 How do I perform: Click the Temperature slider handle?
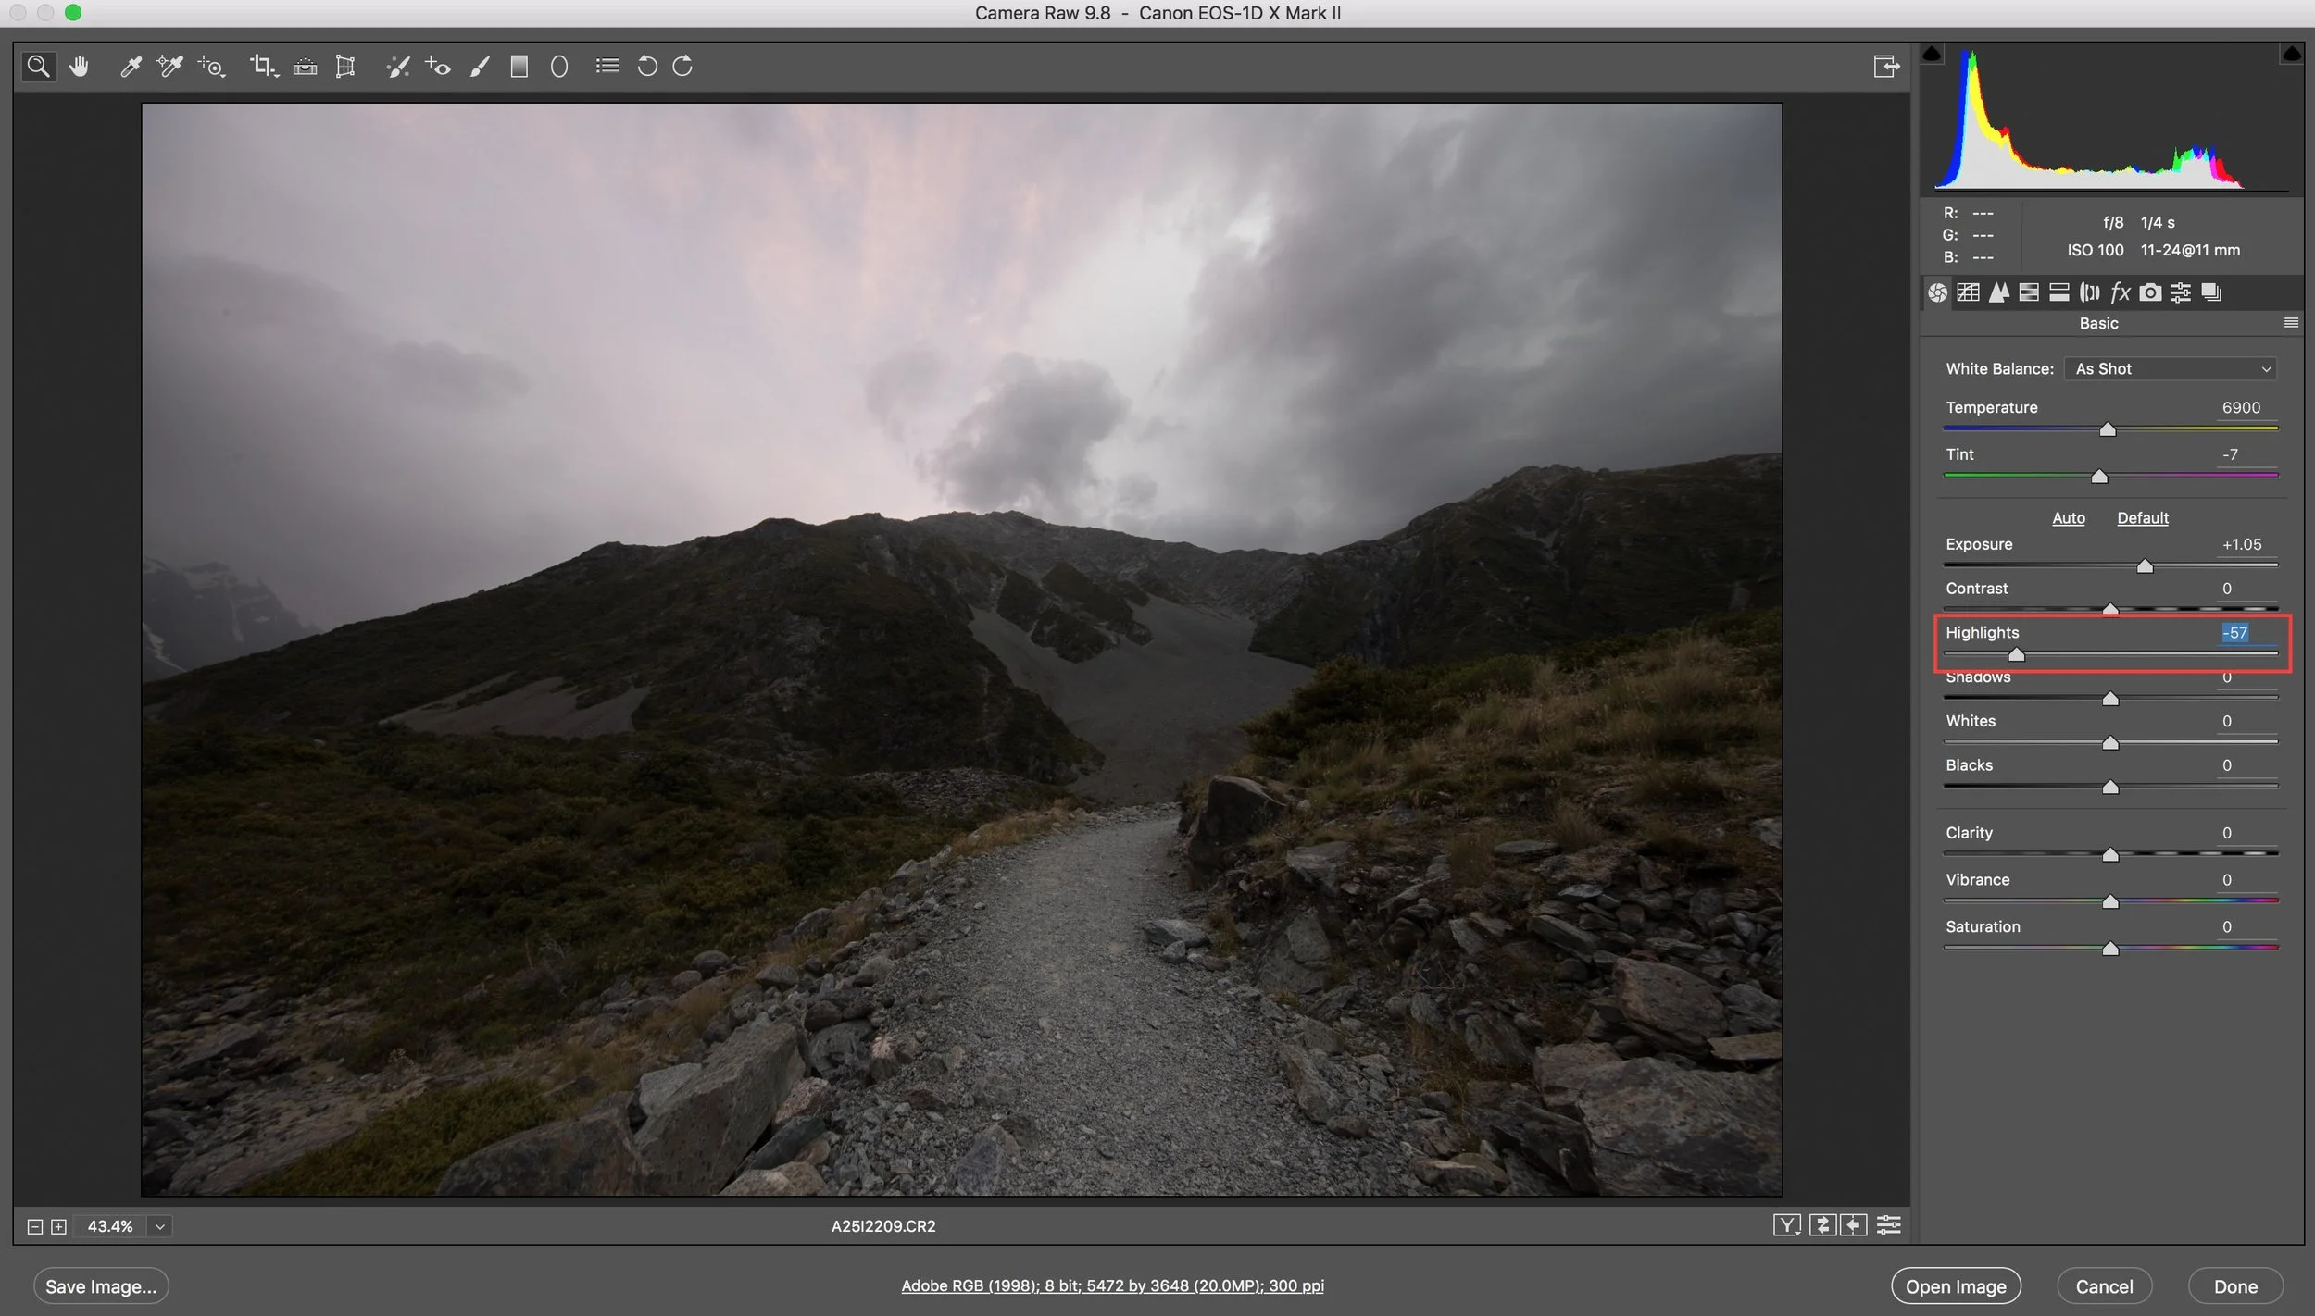click(x=2108, y=429)
